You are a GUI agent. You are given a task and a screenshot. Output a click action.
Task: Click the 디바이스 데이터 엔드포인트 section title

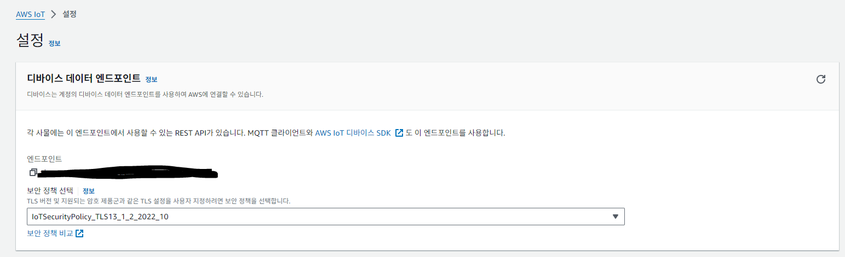point(84,78)
